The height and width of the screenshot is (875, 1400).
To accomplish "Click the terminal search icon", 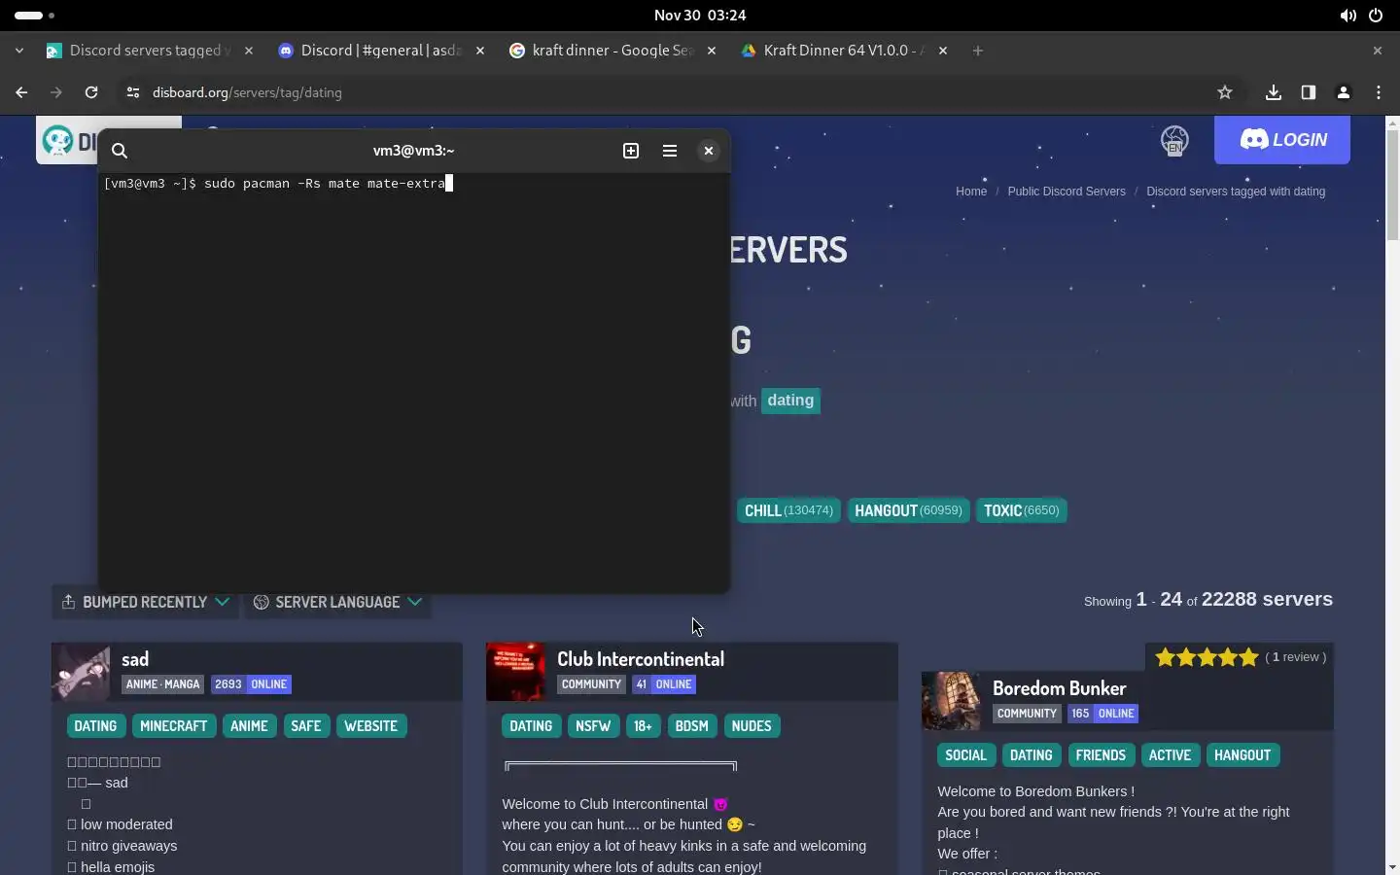I will point(120,151).
